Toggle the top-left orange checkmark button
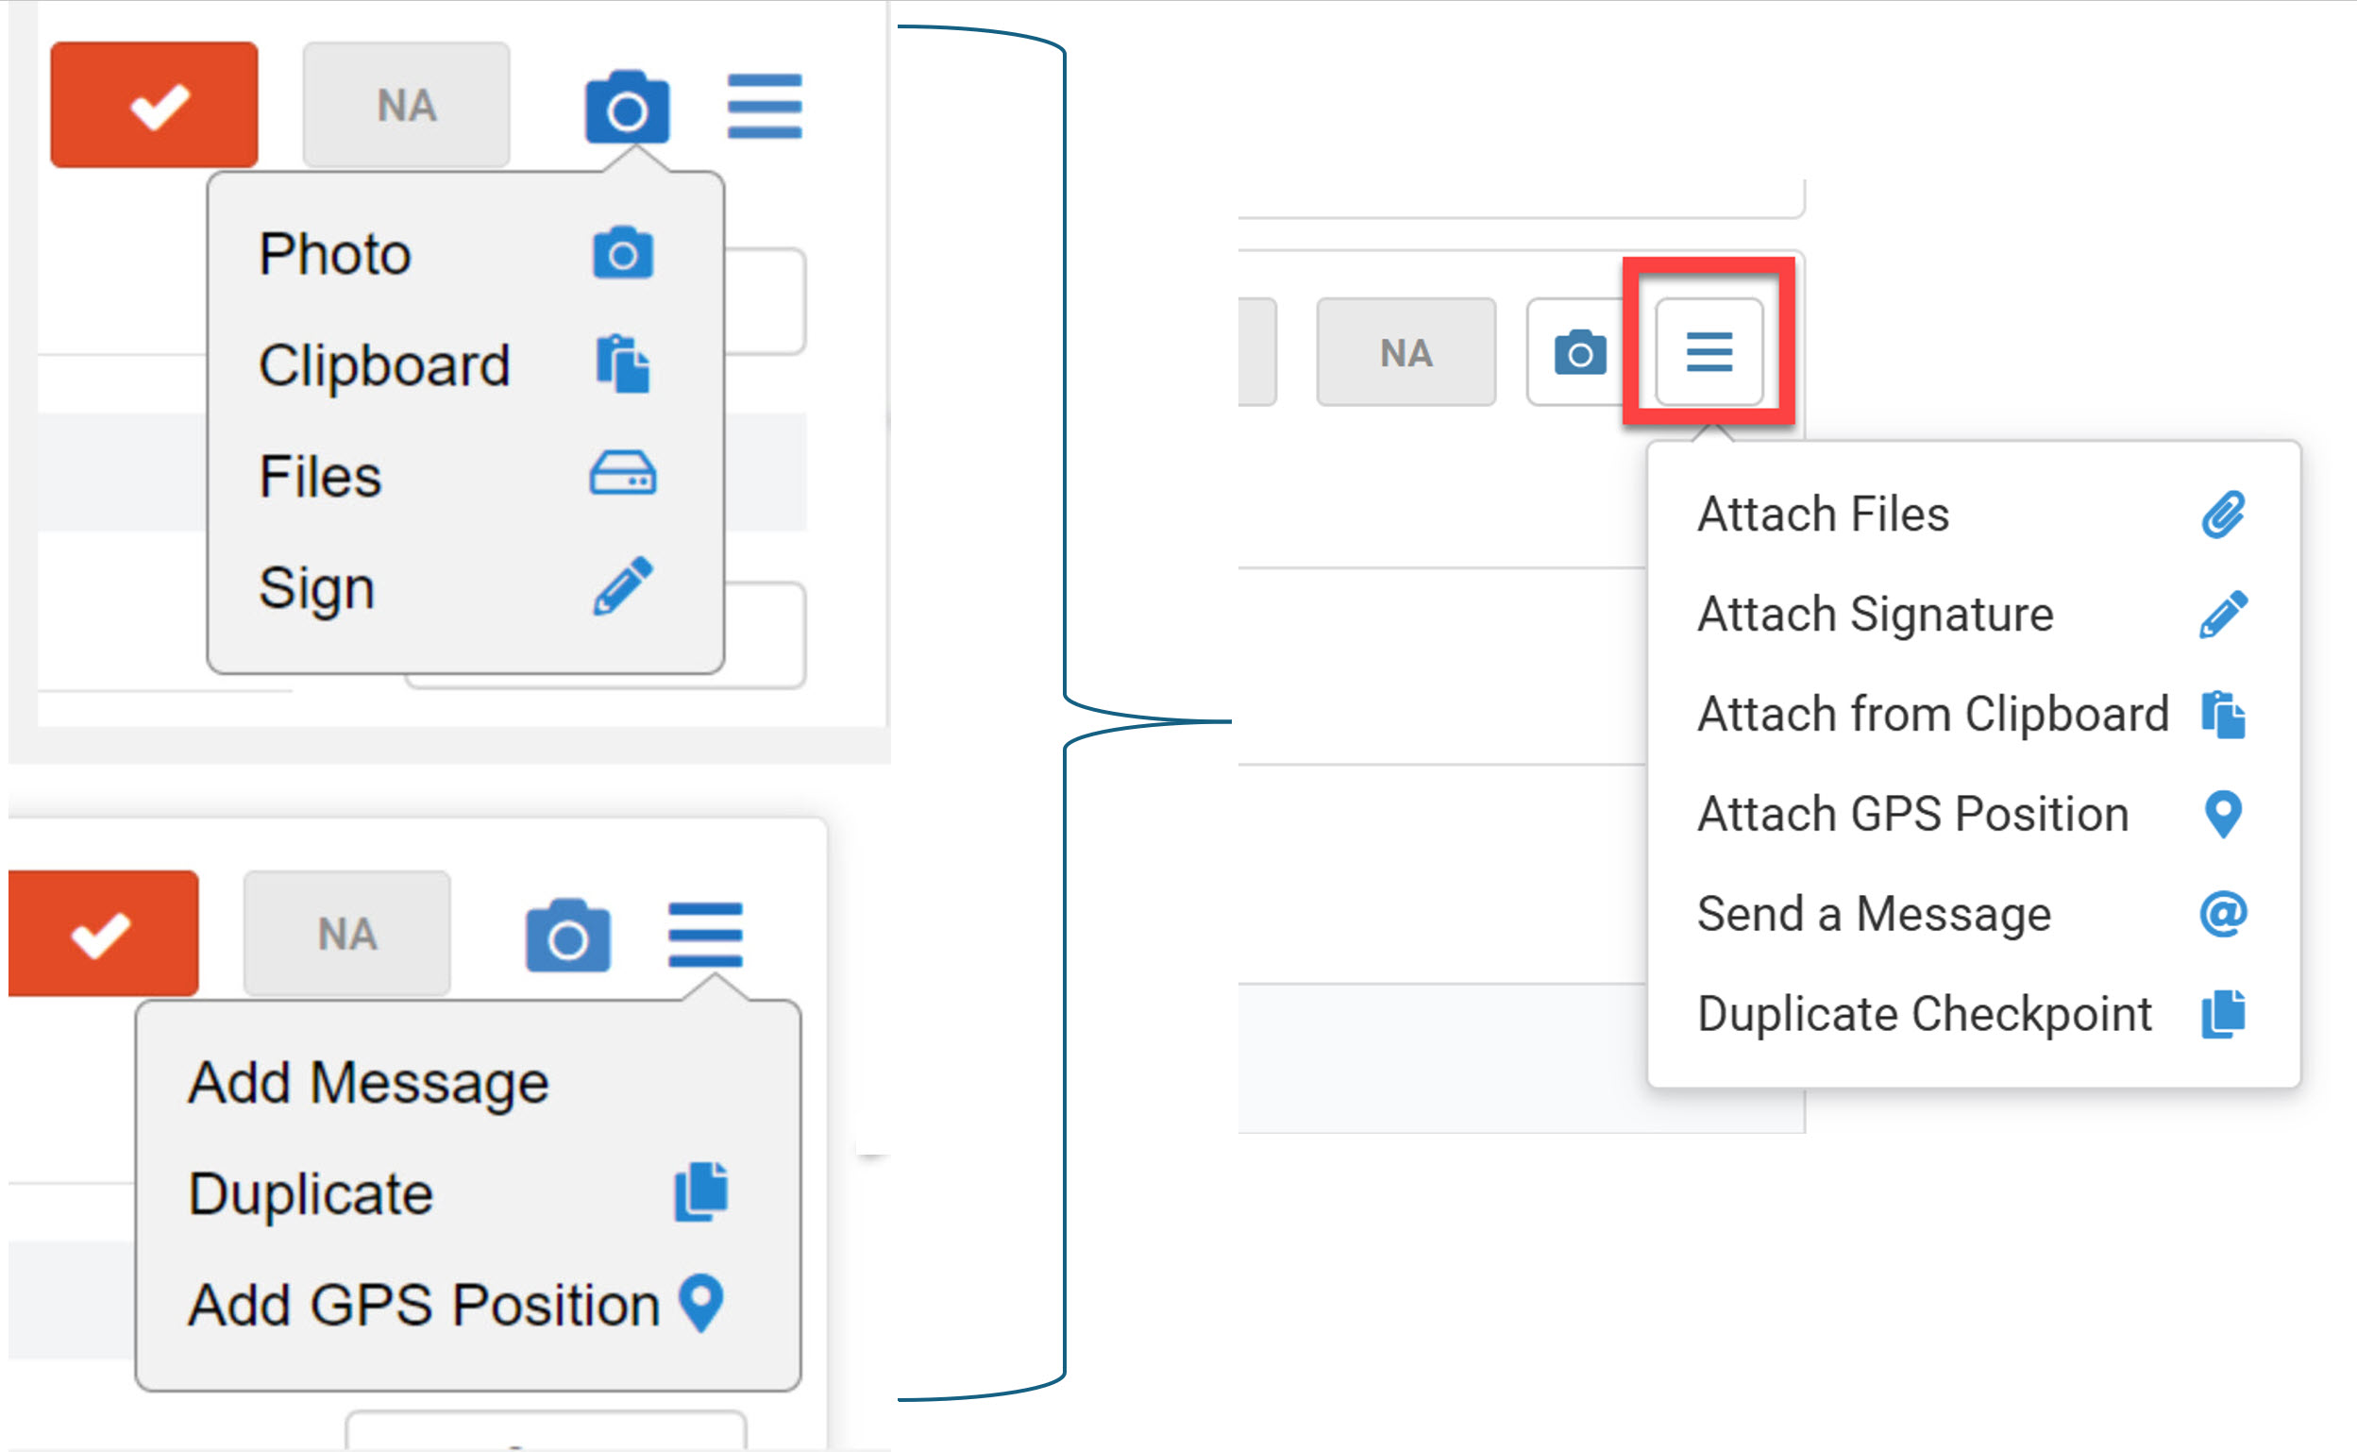This screenshot has height=1452, width=2357. (155, 105)
